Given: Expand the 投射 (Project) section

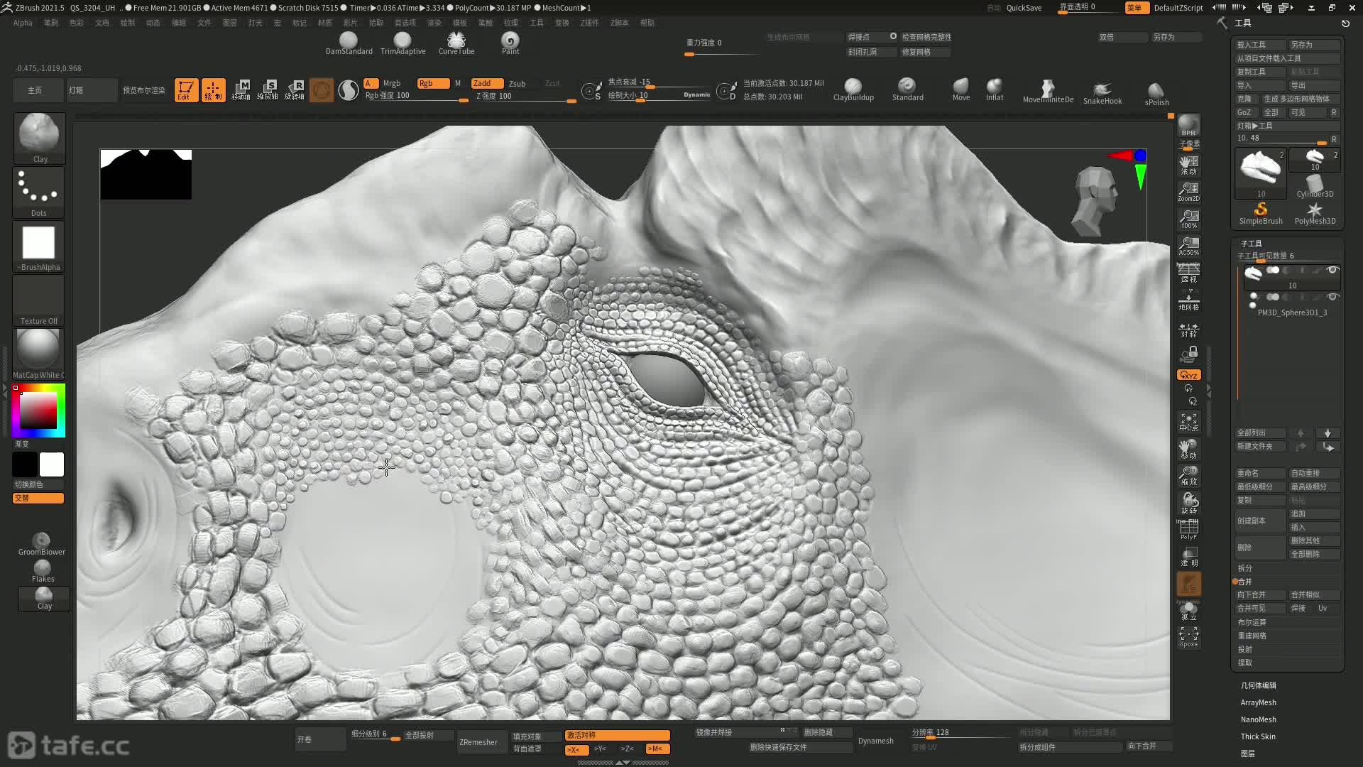Looking at the screenshot, I should pyautogui.click(x=1245, y=649).
